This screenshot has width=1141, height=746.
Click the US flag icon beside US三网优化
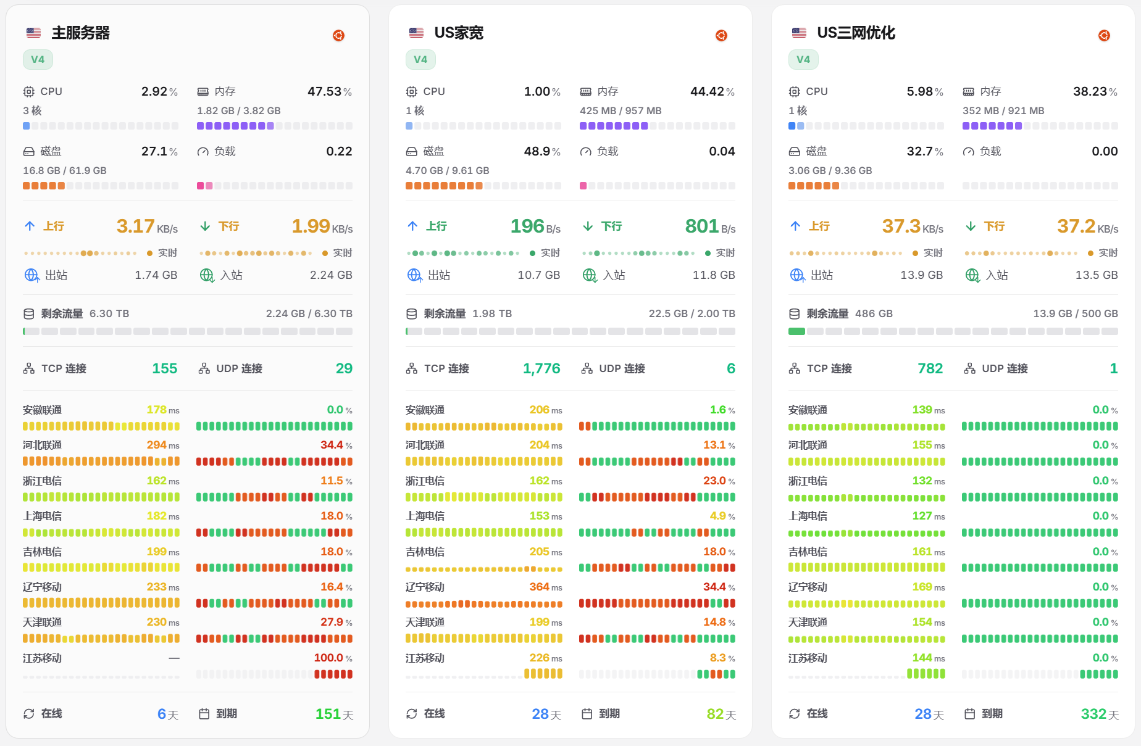click(x=800, y=33)
